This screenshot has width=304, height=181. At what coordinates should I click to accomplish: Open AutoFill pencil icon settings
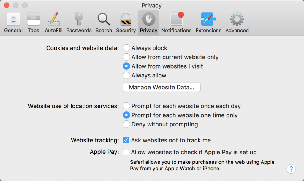[54, 20]
